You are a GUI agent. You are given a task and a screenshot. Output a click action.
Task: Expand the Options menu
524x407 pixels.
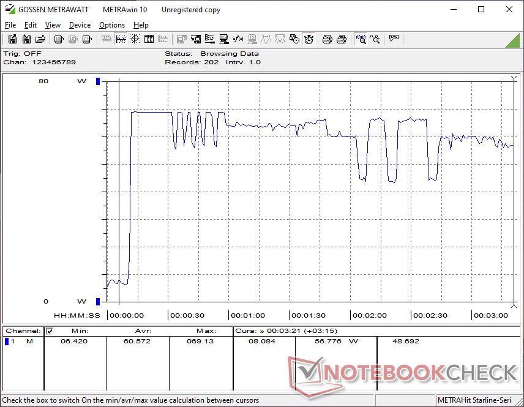(x=112, y=25)
